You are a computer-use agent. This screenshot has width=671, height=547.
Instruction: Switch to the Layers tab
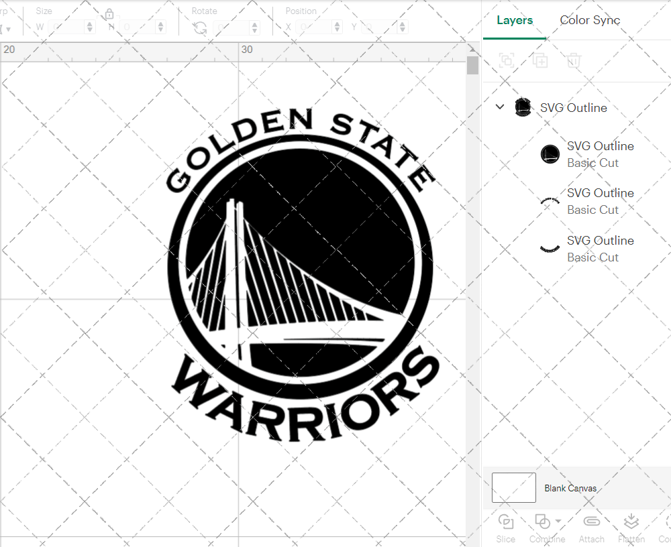click(514, 20)
